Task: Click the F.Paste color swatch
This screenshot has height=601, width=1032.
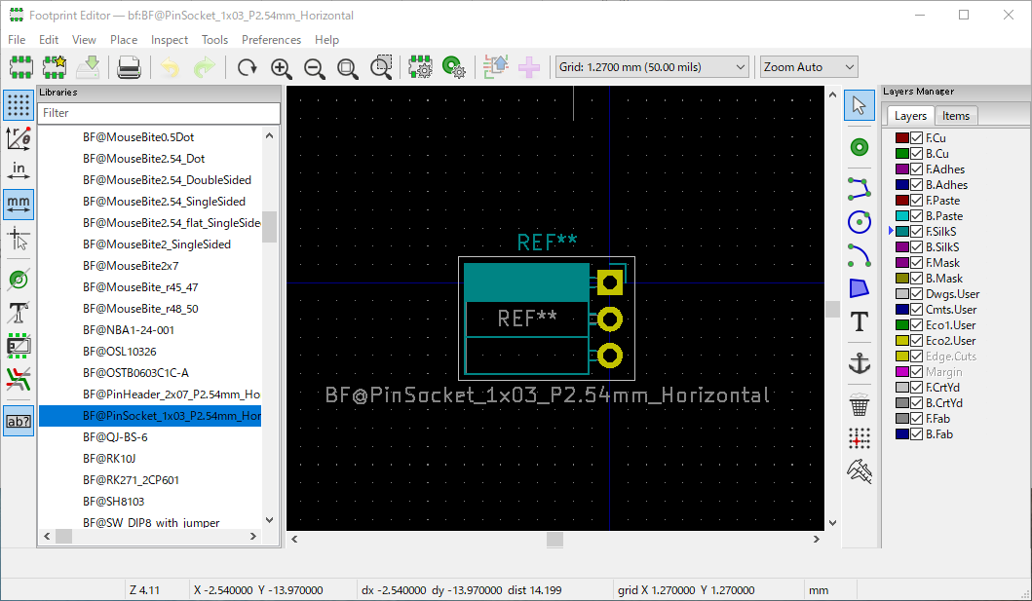Action: 901,201
